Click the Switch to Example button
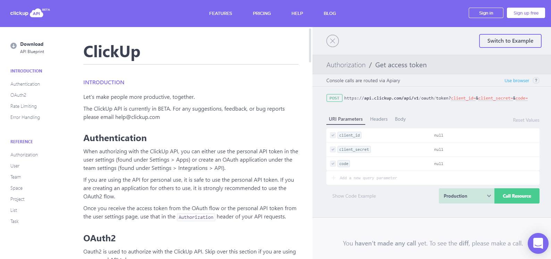 point(510,41)
